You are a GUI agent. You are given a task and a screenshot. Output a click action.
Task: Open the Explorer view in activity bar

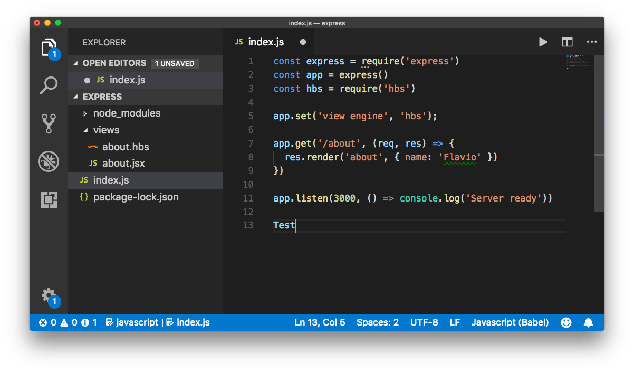[49, 47]
